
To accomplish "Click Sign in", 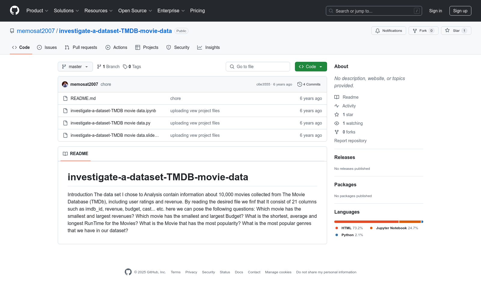I will [436, 11].
